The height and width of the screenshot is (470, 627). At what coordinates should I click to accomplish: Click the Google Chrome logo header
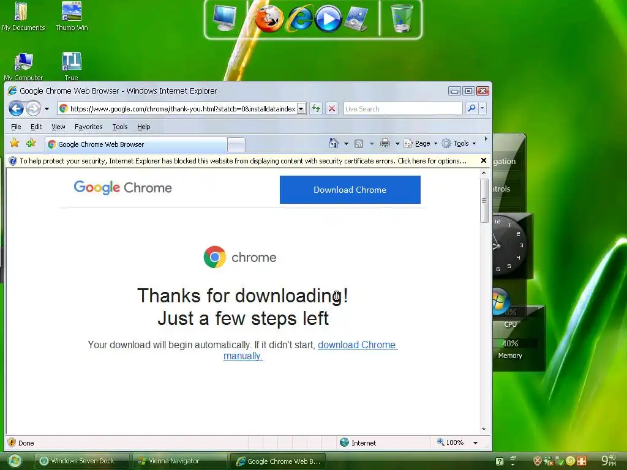(x=122, y=187)
